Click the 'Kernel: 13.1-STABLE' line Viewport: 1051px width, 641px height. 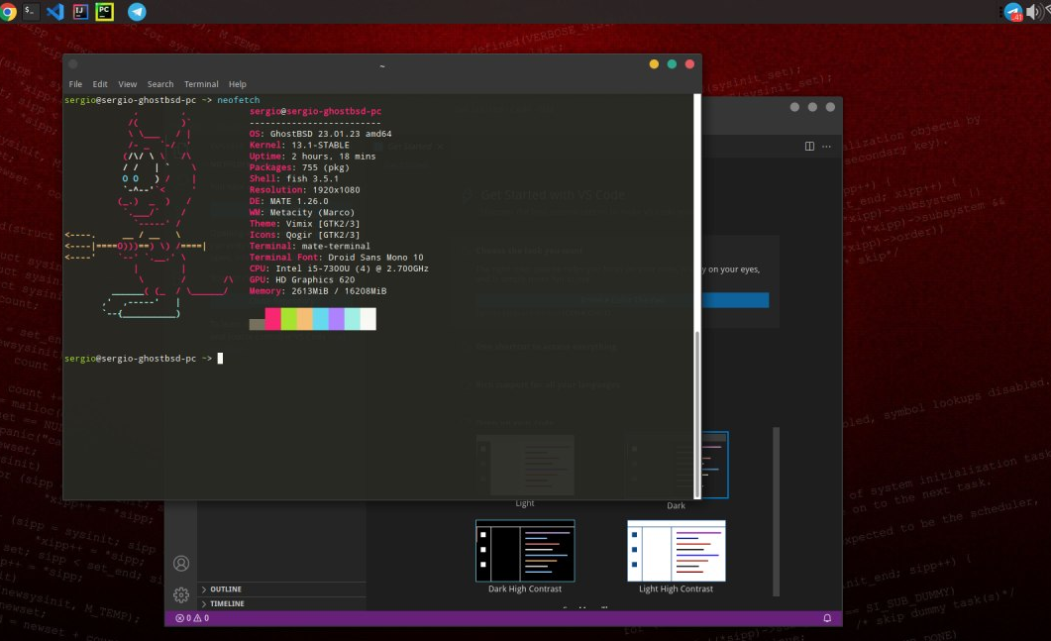pyautogui.click(x=299, y=145)
